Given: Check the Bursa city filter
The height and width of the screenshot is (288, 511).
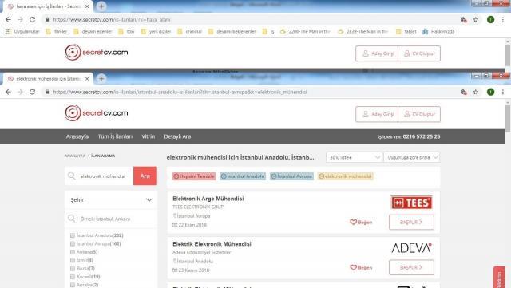Looking at the screenshot, I should [73, 268].
